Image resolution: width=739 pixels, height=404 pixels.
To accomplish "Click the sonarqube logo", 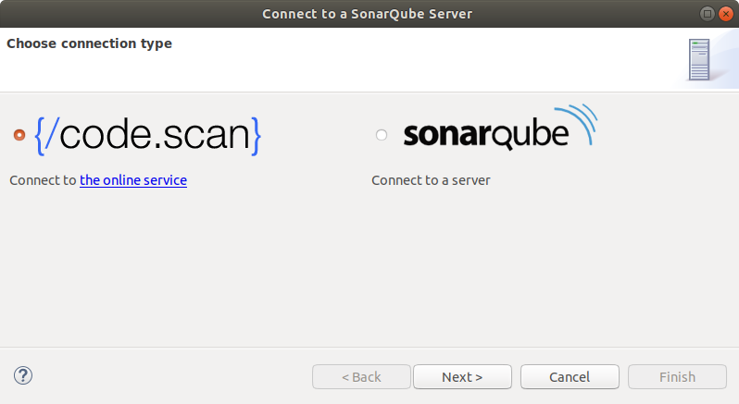I will [x=500, y=128].
